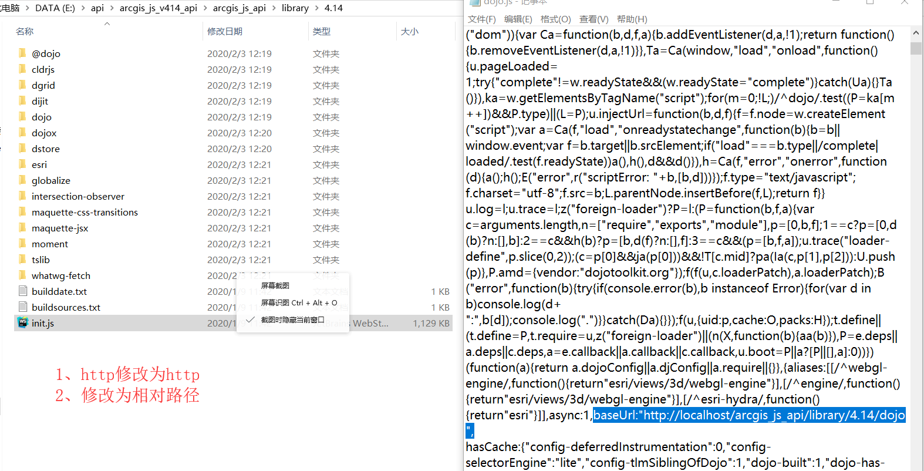Open DATA (E:) in the breadcrumb path
The width and height of the screenshot is (924, 471).
pyautogui.click(x=55, y=8)
